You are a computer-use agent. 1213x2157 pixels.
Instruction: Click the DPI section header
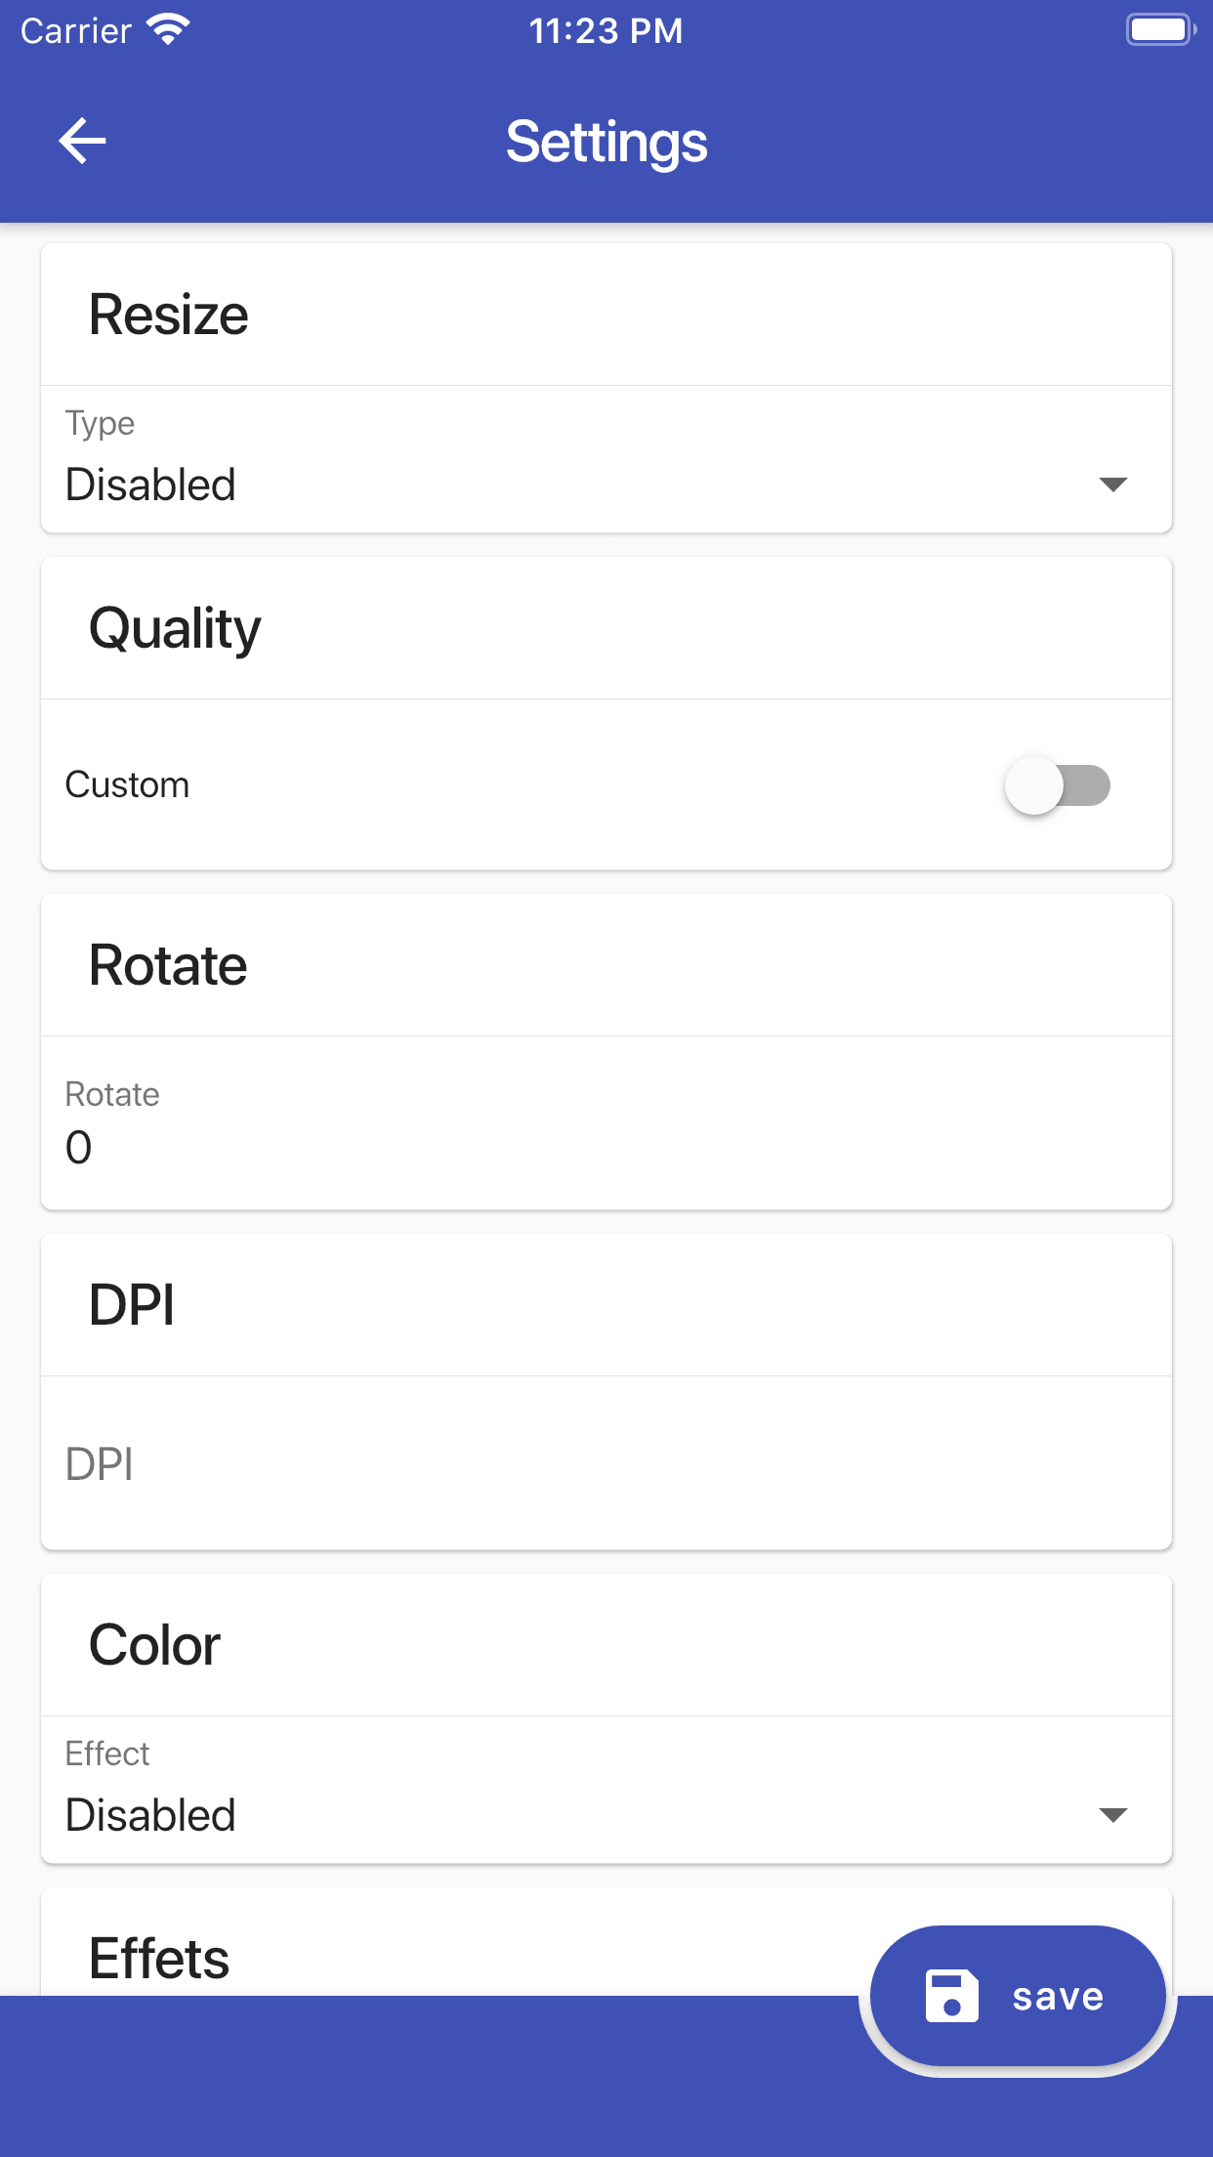click(131, 1303)
